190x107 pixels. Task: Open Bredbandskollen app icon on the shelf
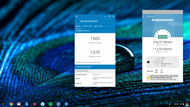click(58, 104)
